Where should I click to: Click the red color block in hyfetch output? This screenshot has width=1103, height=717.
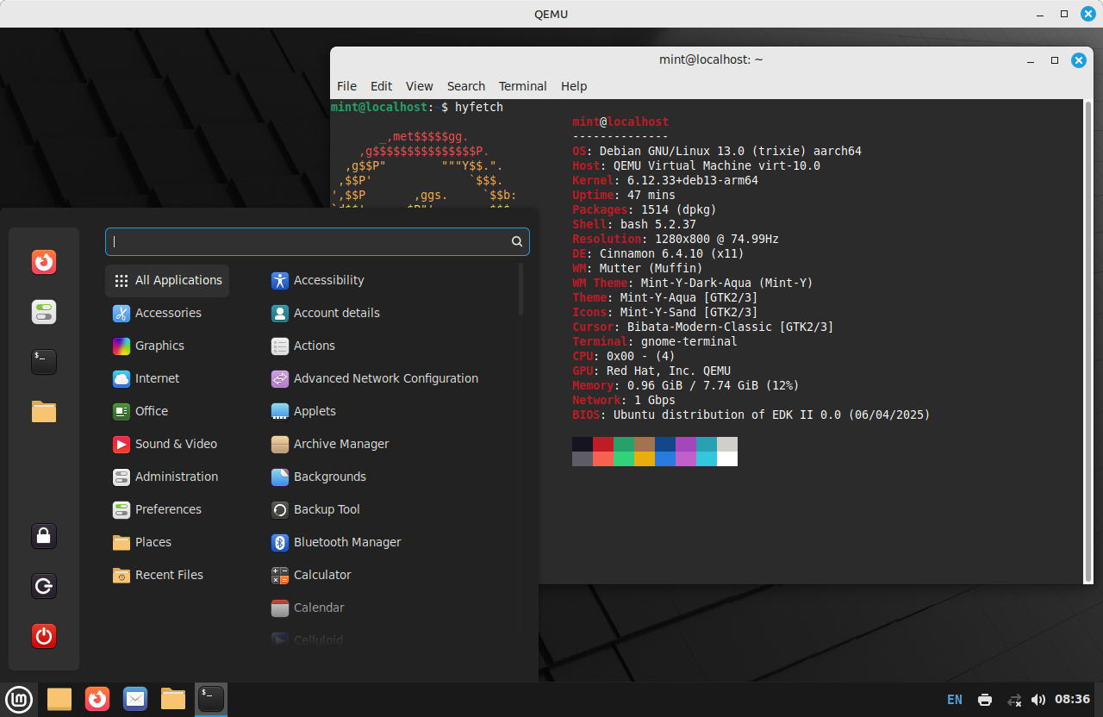pos(603,445)
